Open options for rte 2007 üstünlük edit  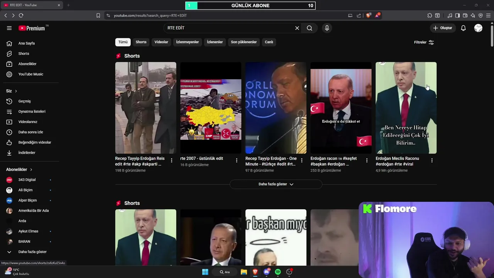pyautogui.click(x=237, y=160)
